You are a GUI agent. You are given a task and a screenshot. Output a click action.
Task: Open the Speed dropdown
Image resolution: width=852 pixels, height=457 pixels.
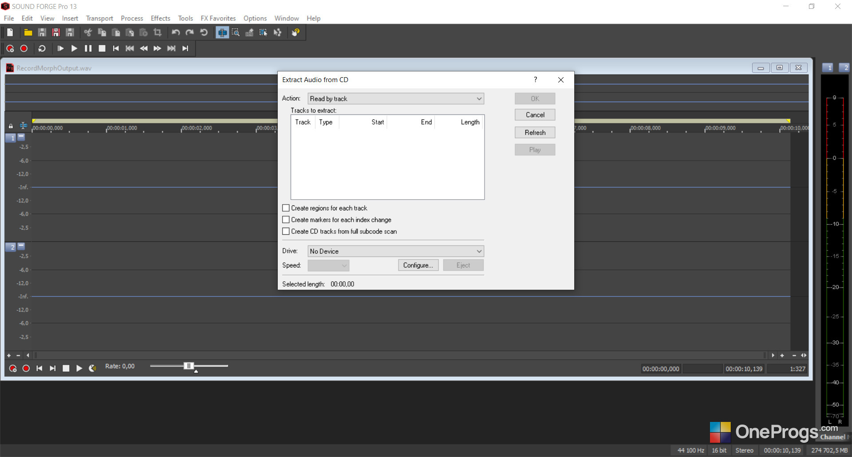328,265
